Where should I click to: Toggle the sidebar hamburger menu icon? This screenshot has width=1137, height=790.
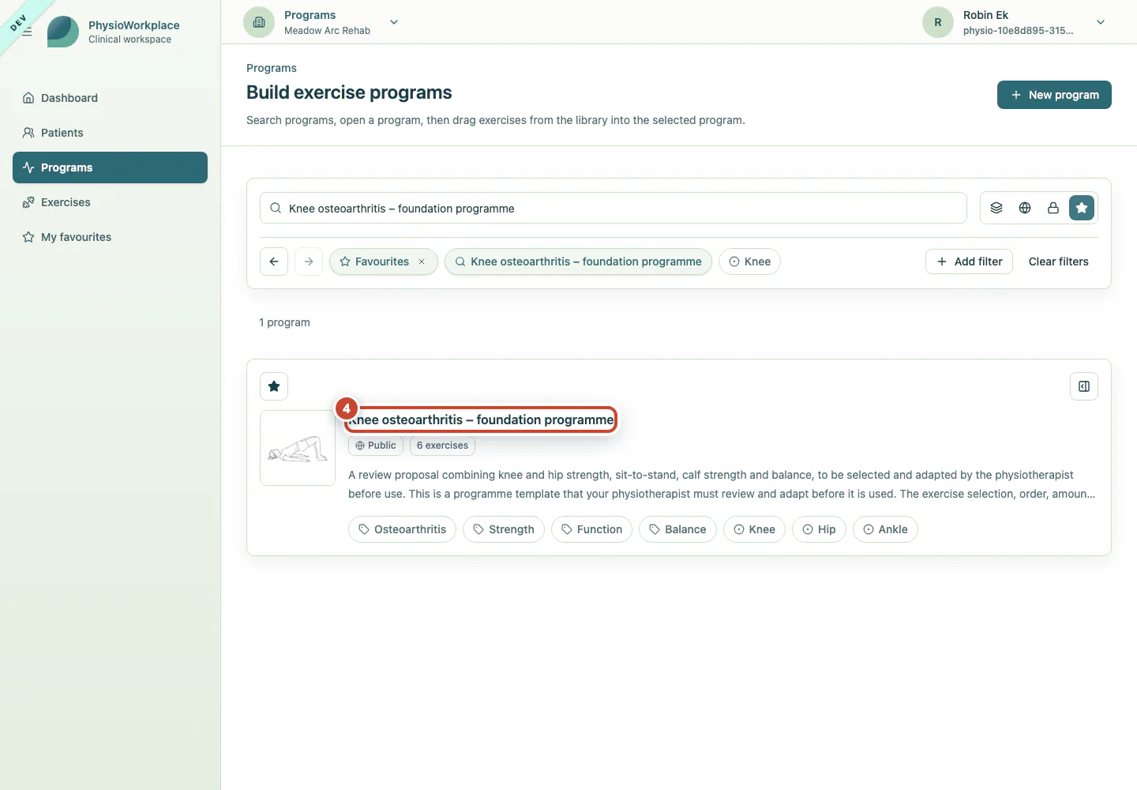(27, 32)
